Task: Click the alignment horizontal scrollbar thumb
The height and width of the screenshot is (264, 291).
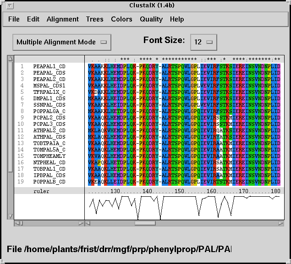Action: click(145, 223)
